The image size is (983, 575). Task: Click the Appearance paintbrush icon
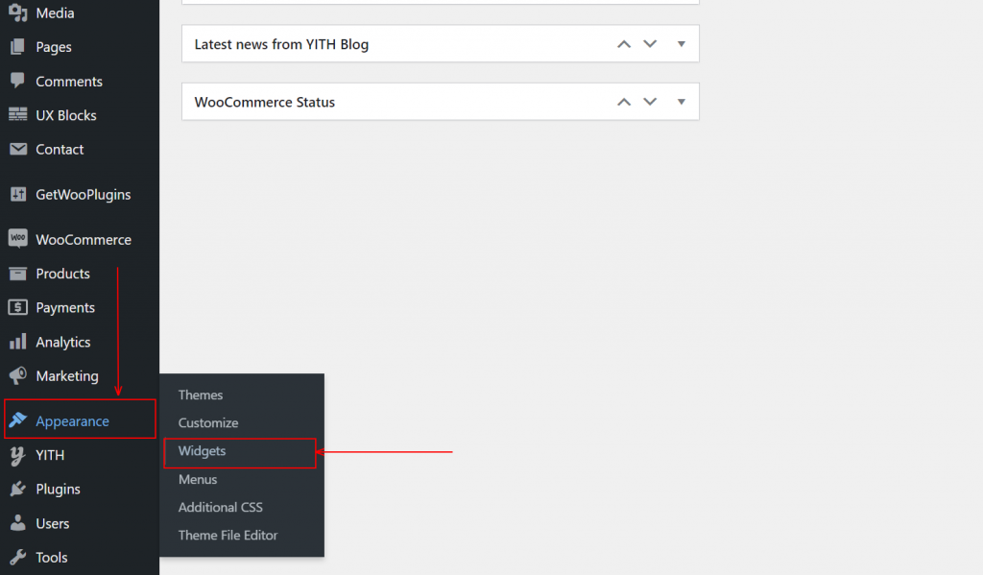(17, 420)
